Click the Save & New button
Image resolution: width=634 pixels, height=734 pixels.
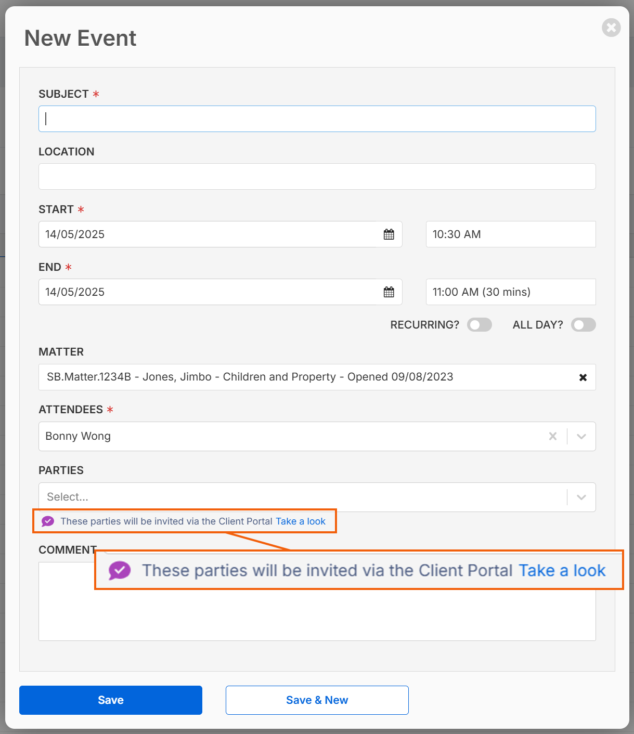point(317,700)
